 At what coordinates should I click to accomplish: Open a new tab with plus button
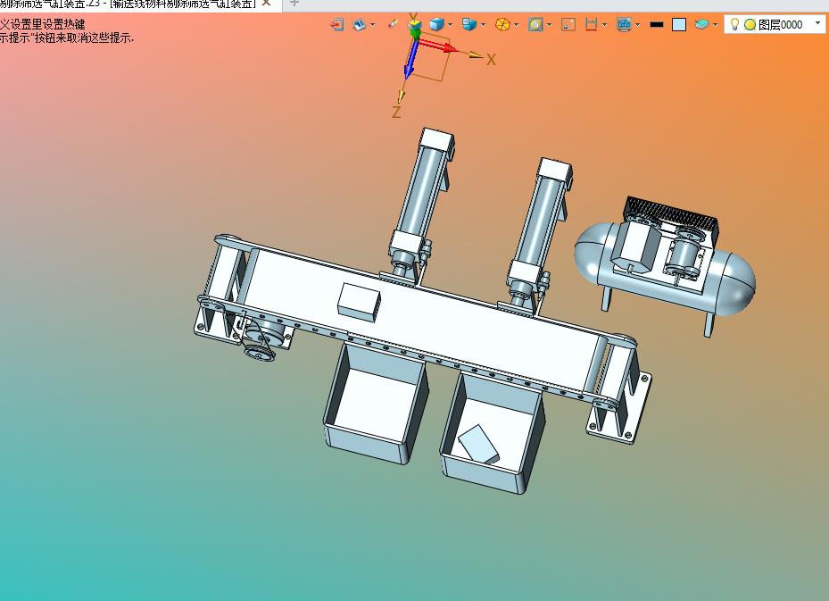(294, 4)
